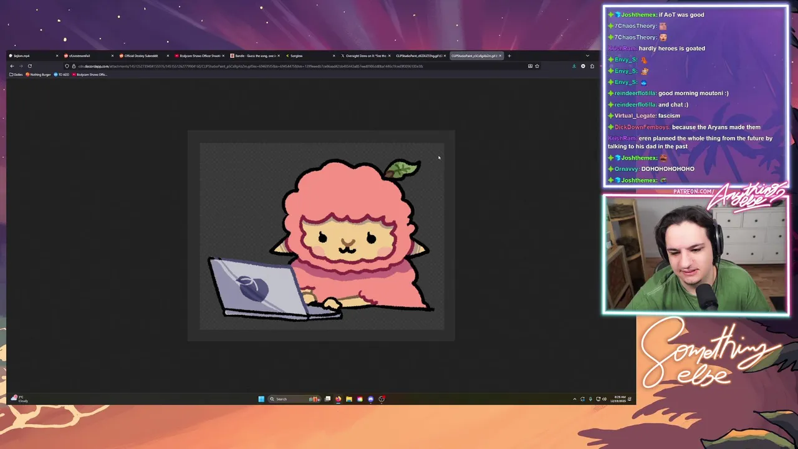Close the active CLIPStudioPaint gif tab

click(x=500, y=56)
